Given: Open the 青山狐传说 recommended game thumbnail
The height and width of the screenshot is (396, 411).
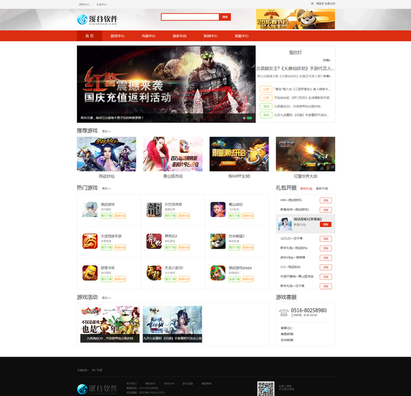Looking at the screenshot, I should 173,154.
